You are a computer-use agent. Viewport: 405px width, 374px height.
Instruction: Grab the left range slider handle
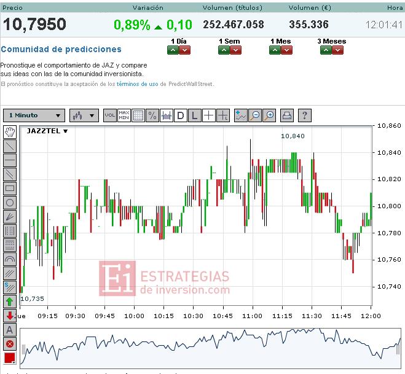click(23, 349)
